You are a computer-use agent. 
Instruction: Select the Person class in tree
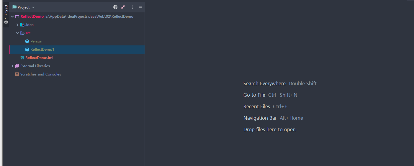click(x=36, y=41)
